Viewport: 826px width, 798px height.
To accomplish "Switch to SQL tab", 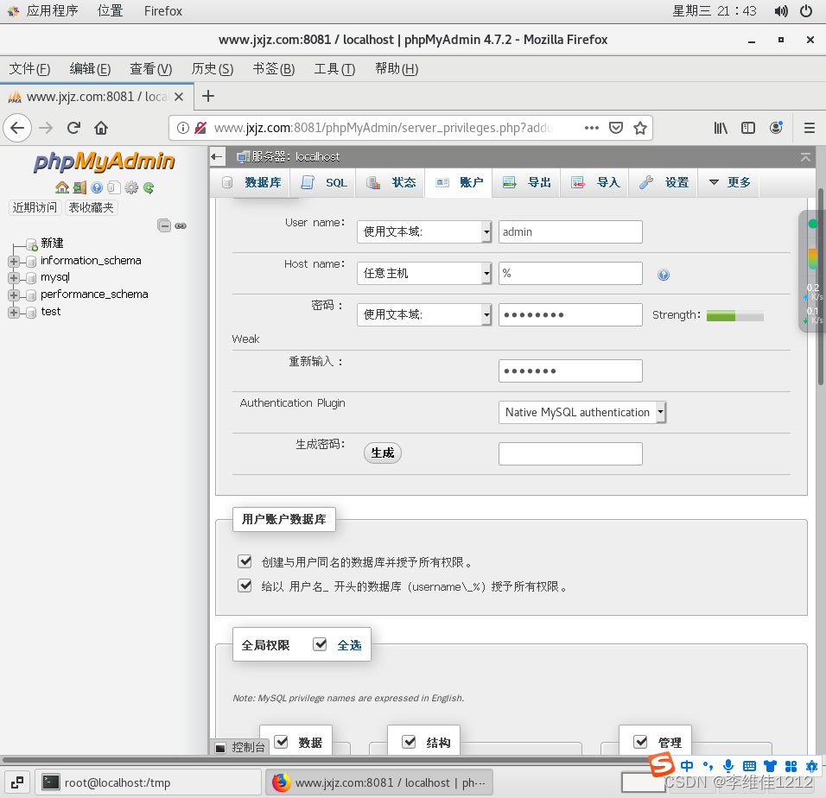I will pyautogui.click(x=323, y=182).
